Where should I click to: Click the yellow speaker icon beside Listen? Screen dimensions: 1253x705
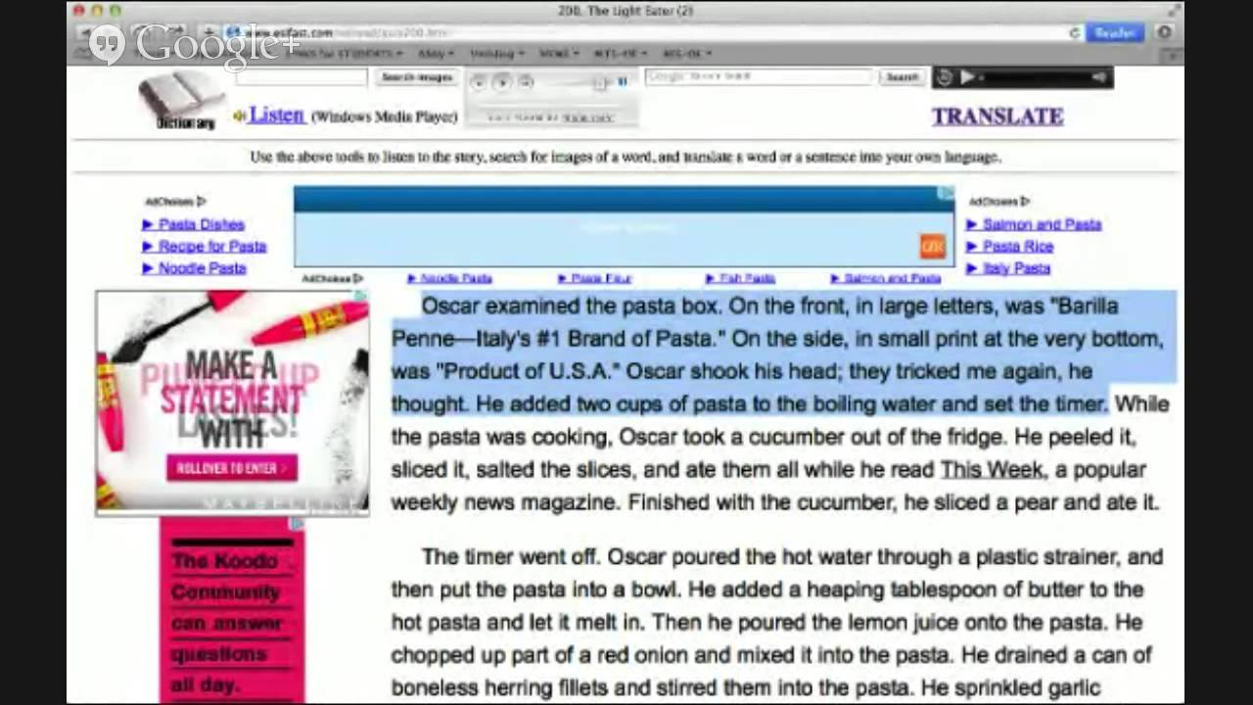[238, 117]
